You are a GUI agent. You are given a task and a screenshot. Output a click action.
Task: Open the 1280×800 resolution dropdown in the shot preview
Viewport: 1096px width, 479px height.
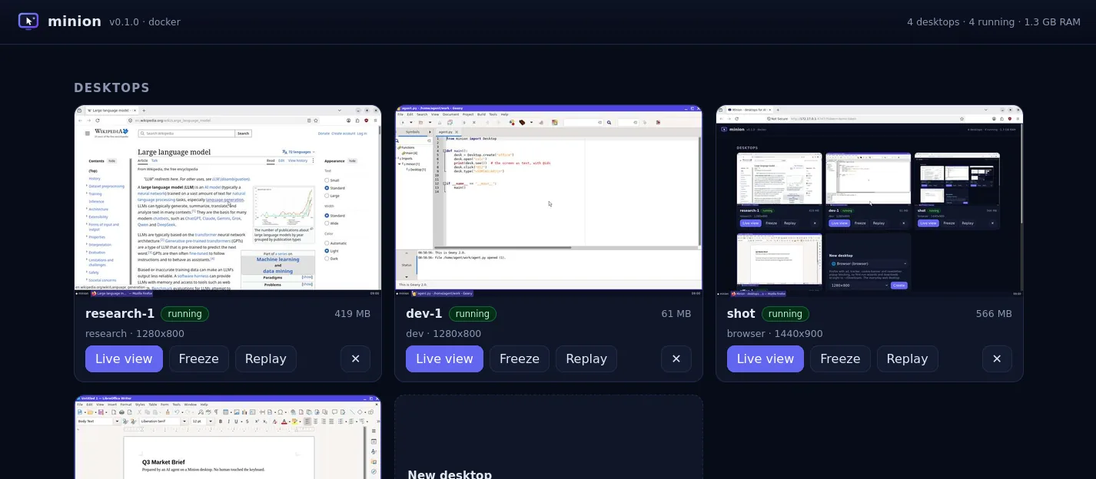[859, 286]
